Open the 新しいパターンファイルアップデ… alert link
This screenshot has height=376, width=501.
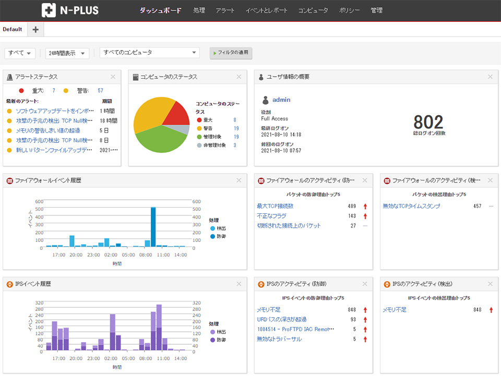click(x=54, y=150)
